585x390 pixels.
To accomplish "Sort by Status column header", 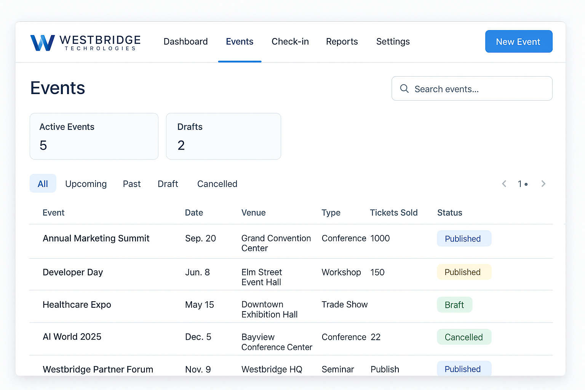I will [x=450, y=213].
